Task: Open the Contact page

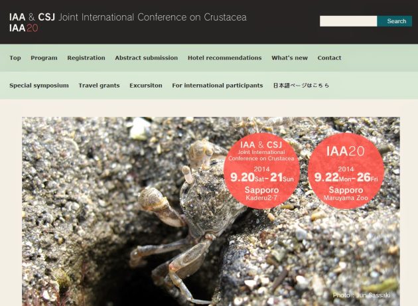Action: [x=329, y=58]
